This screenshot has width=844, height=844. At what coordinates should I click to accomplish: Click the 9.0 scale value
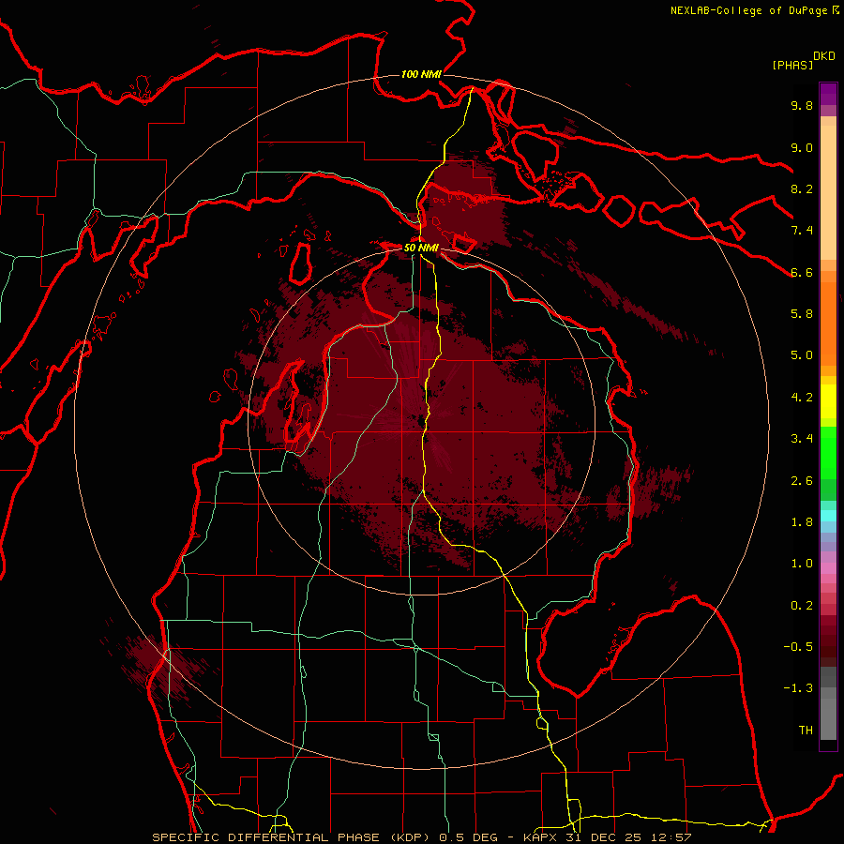(802, 147)
